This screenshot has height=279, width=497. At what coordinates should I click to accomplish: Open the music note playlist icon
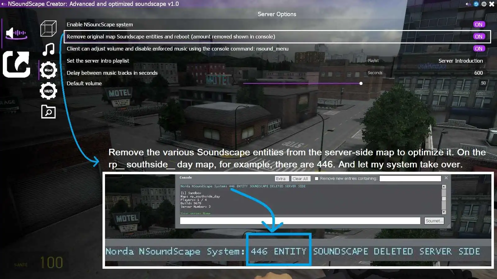click(48, 49)
